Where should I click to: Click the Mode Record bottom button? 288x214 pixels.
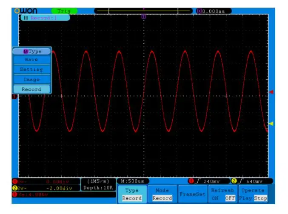coord(163,194)
